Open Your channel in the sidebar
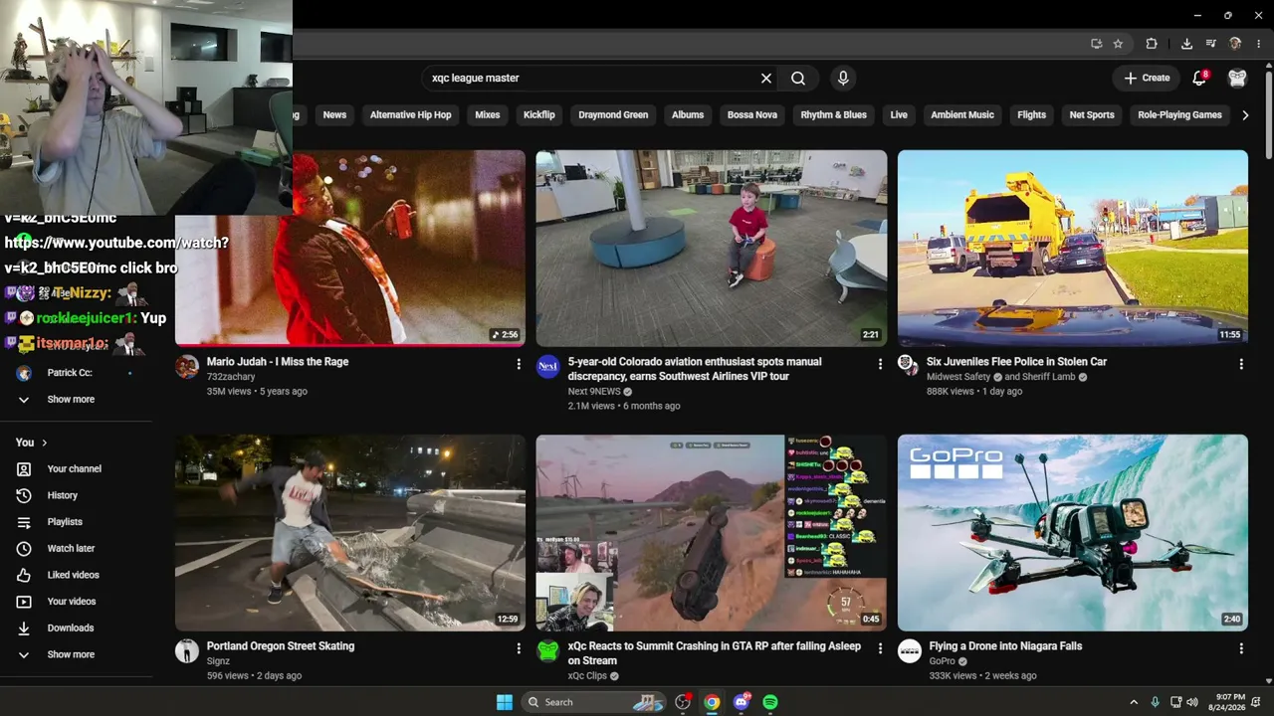The height and width of the screenshot is (716, 1274). coord(77,468)
